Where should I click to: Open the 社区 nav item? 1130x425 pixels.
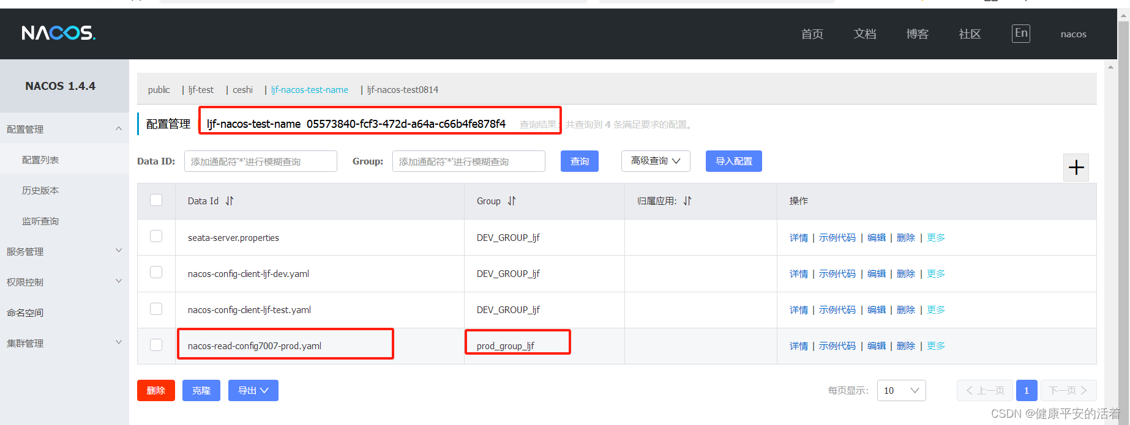pyautogui.click(x=970, y=34)
